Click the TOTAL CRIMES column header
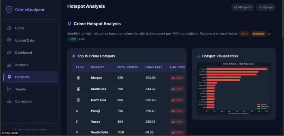Image resolution: width=284 pixels, height=136 pixels. point(128,67)
